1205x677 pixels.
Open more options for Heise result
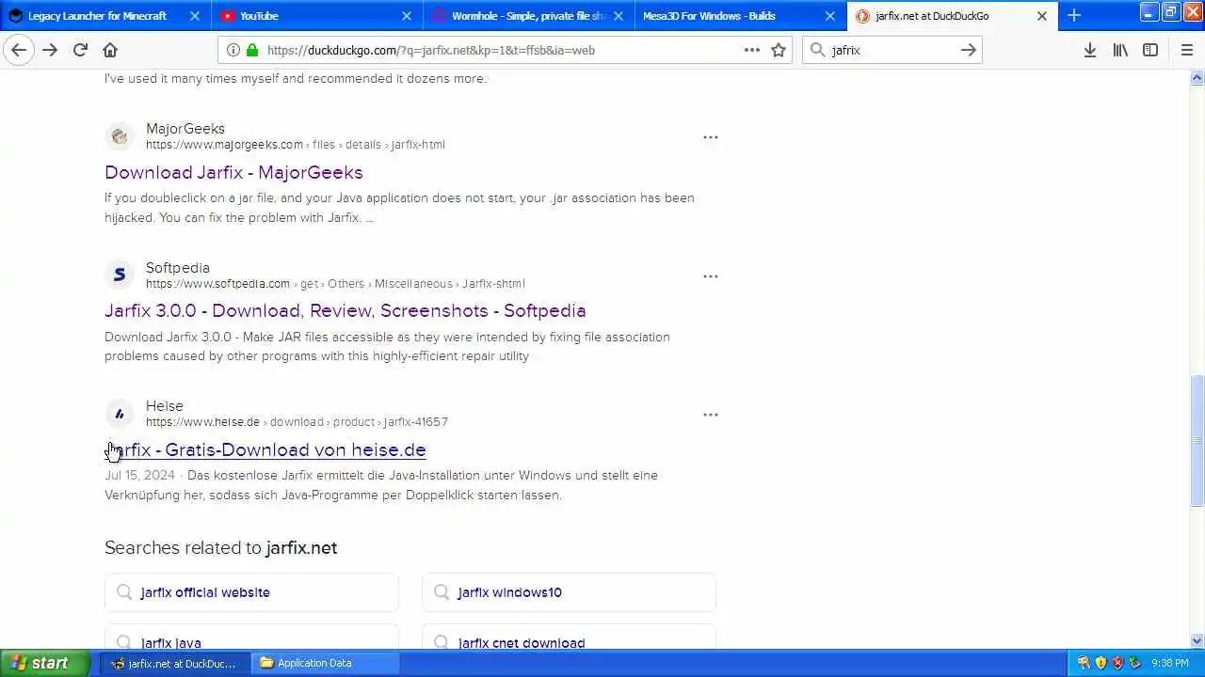click(x=711, y=415)
